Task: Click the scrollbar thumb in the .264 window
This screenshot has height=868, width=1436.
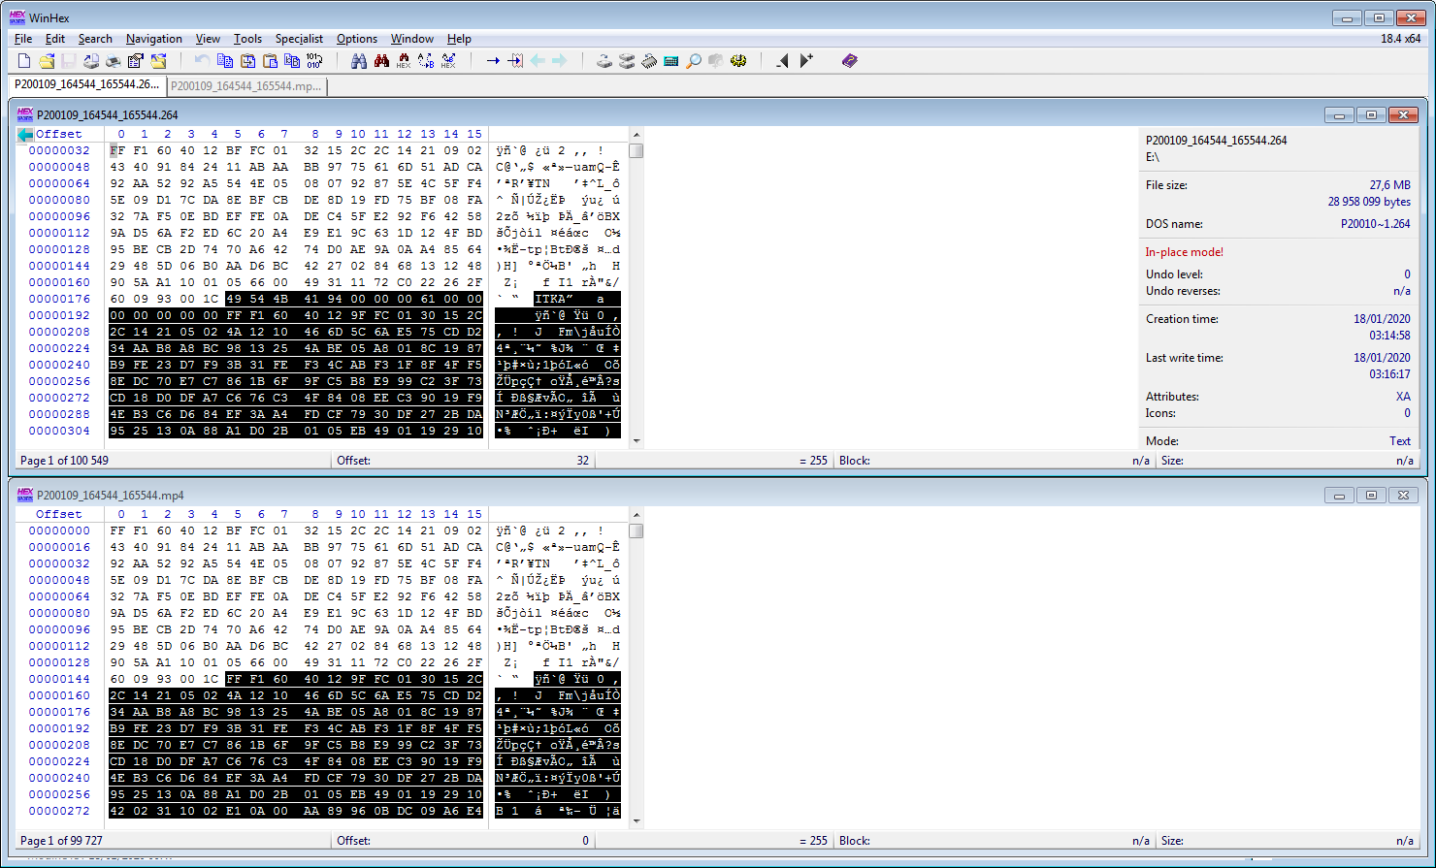Action: (636, 150)
